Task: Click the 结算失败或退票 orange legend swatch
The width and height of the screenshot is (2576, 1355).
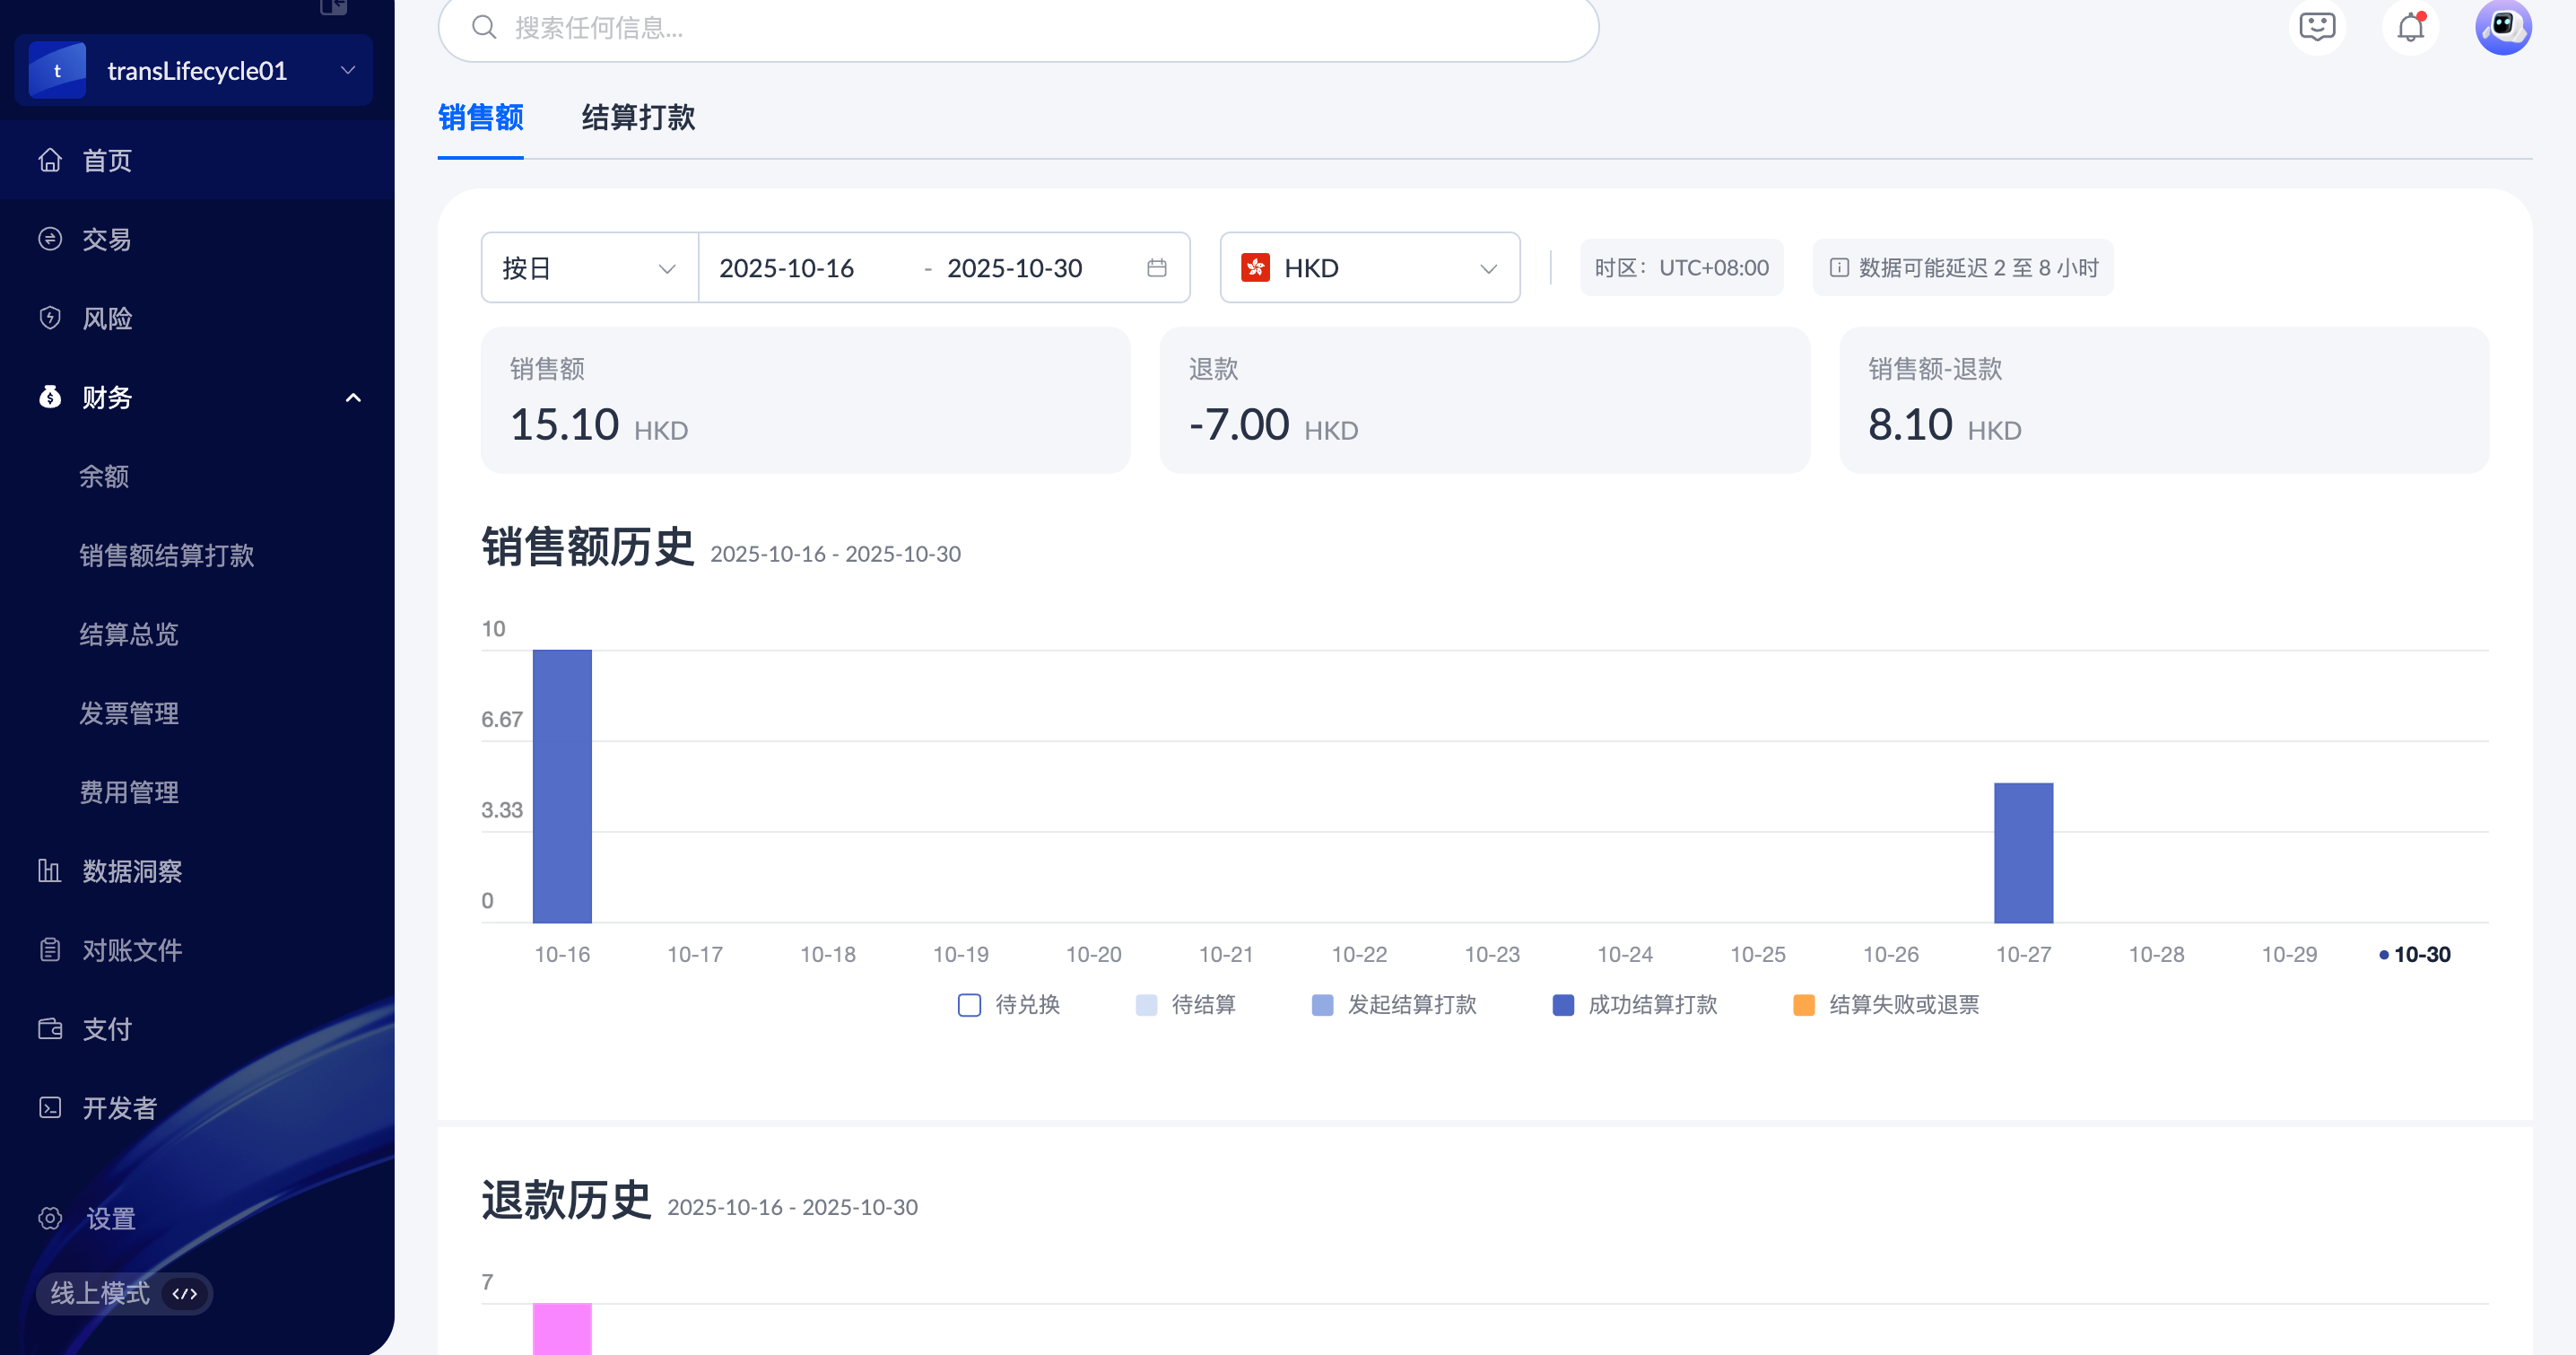Action: point(1804,1005)
